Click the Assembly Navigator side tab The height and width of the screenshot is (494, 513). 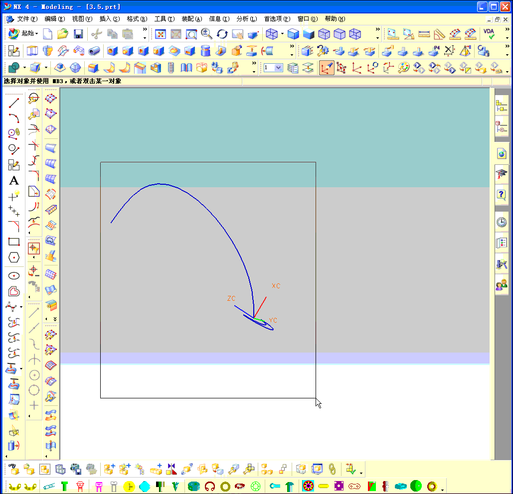point(501,106)
